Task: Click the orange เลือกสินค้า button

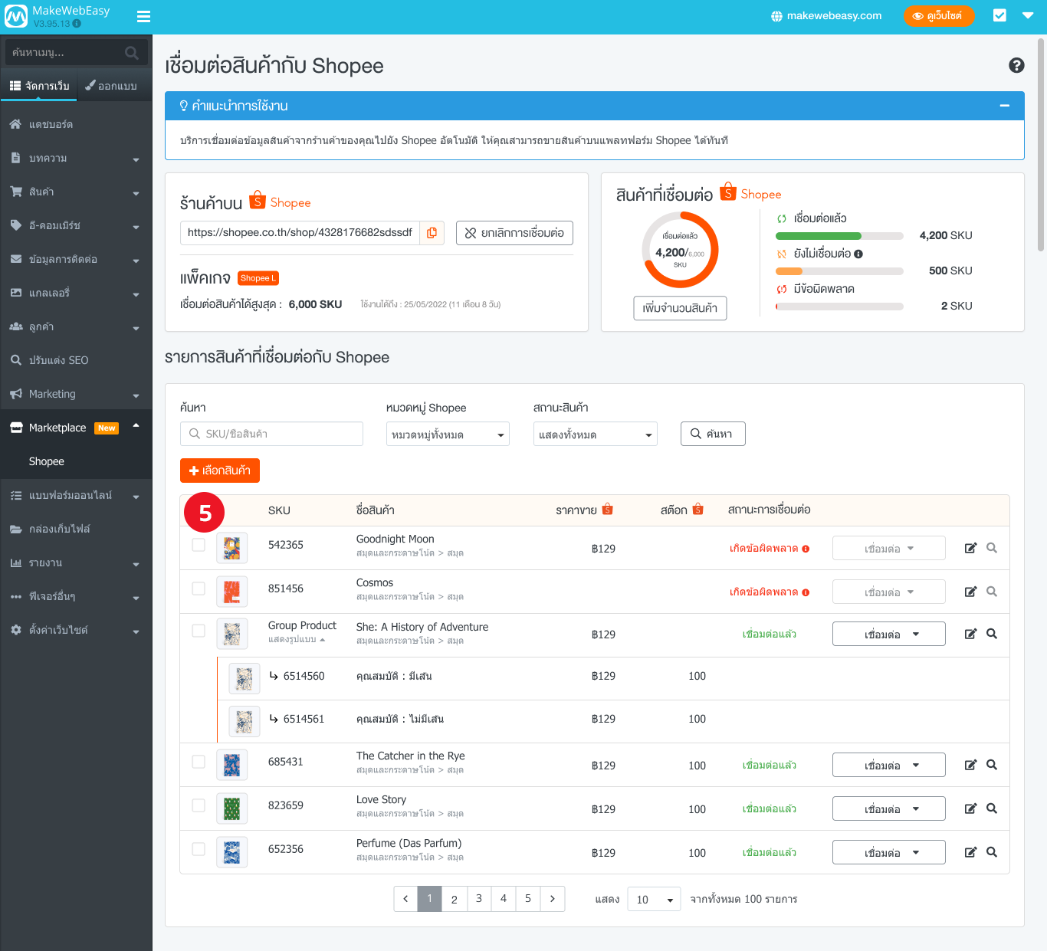Action: coord(220,471)
